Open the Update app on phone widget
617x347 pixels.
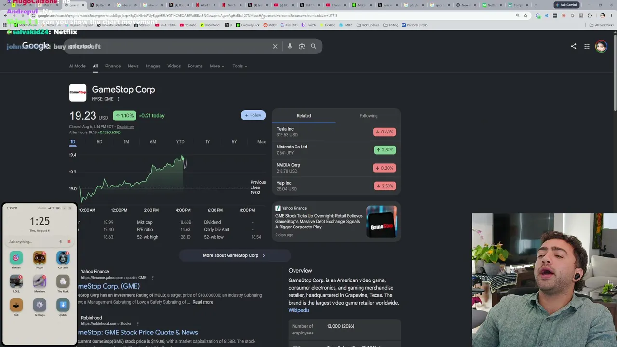coord(63,305)
